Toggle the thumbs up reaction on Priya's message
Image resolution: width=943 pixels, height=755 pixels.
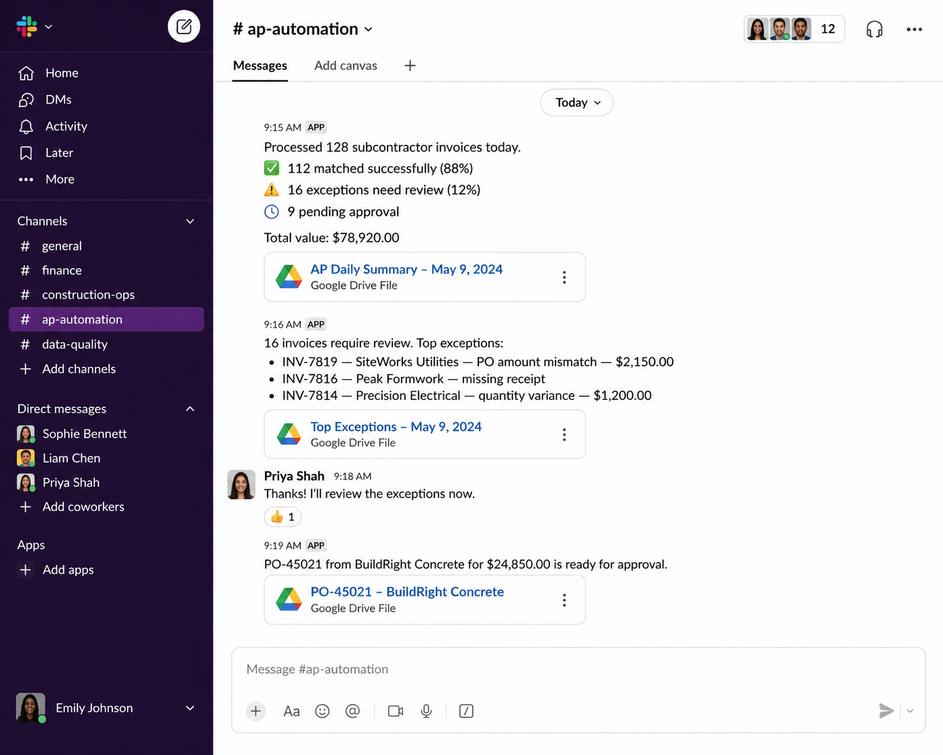[x=282, y=517]
